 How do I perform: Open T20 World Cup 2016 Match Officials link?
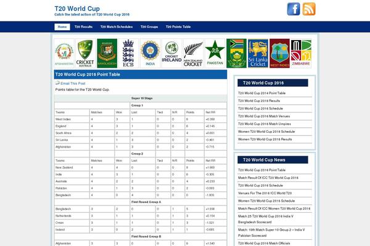coord(264,243)
